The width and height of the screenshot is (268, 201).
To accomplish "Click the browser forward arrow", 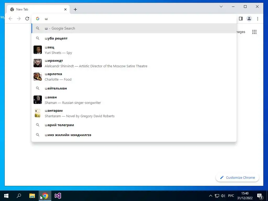I will coord(19,19).
